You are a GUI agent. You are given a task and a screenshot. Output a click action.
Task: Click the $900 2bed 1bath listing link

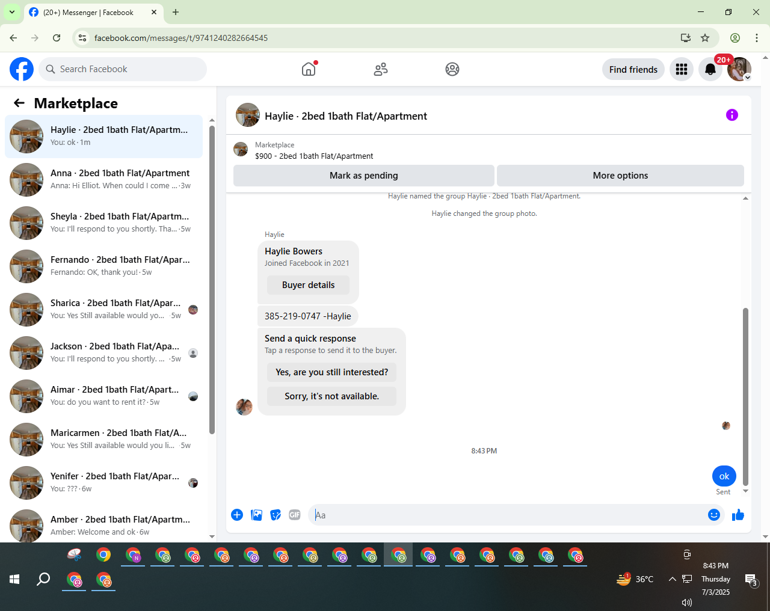point(314,156)
